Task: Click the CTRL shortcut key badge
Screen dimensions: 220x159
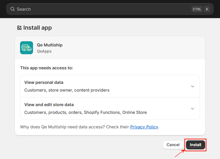Action: tap(197, 9)
